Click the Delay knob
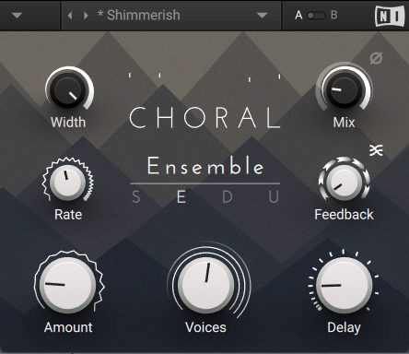 tap(344, 285)
